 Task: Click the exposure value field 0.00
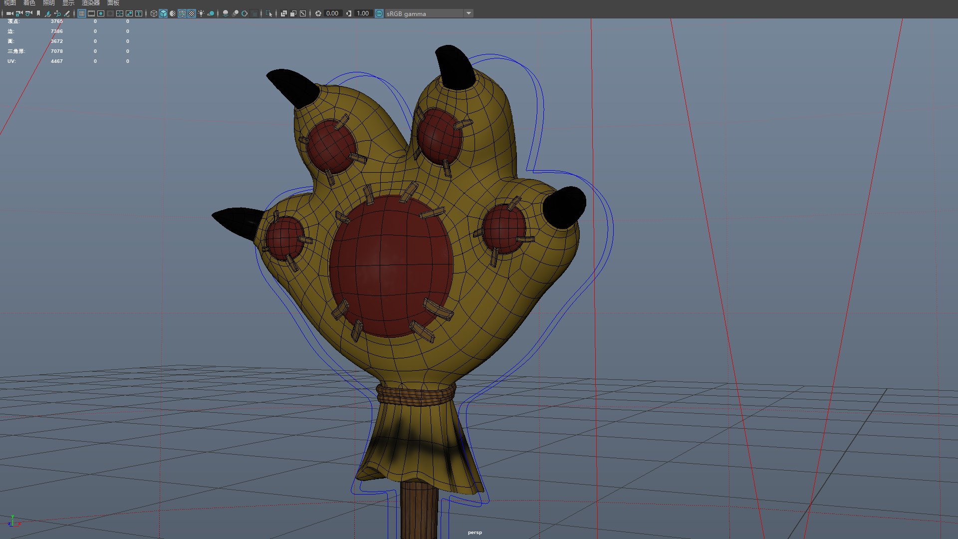click(x=332, y=13)
